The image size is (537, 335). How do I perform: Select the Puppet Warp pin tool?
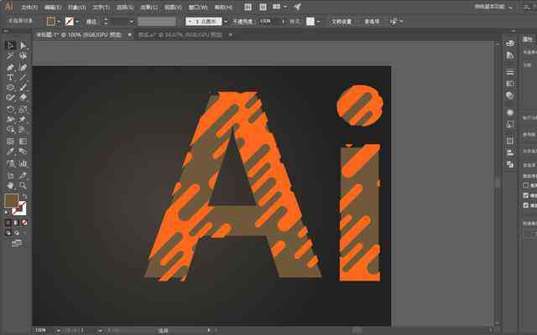coord(23,120)
